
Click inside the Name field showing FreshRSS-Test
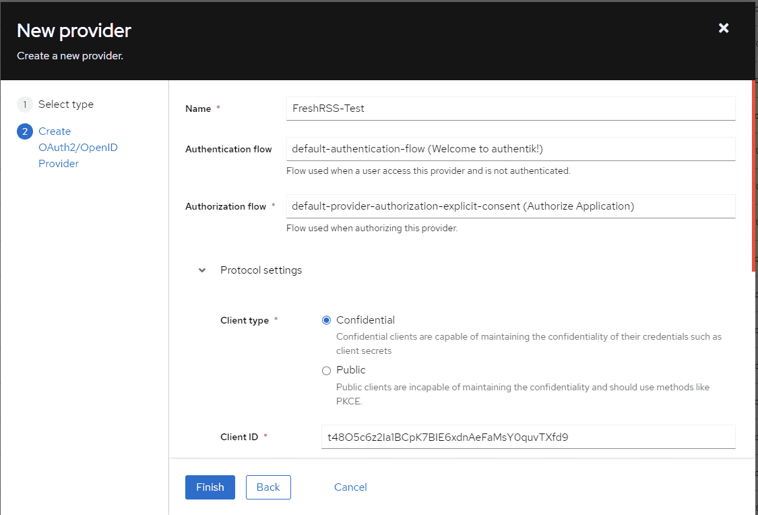click(511, 109)
